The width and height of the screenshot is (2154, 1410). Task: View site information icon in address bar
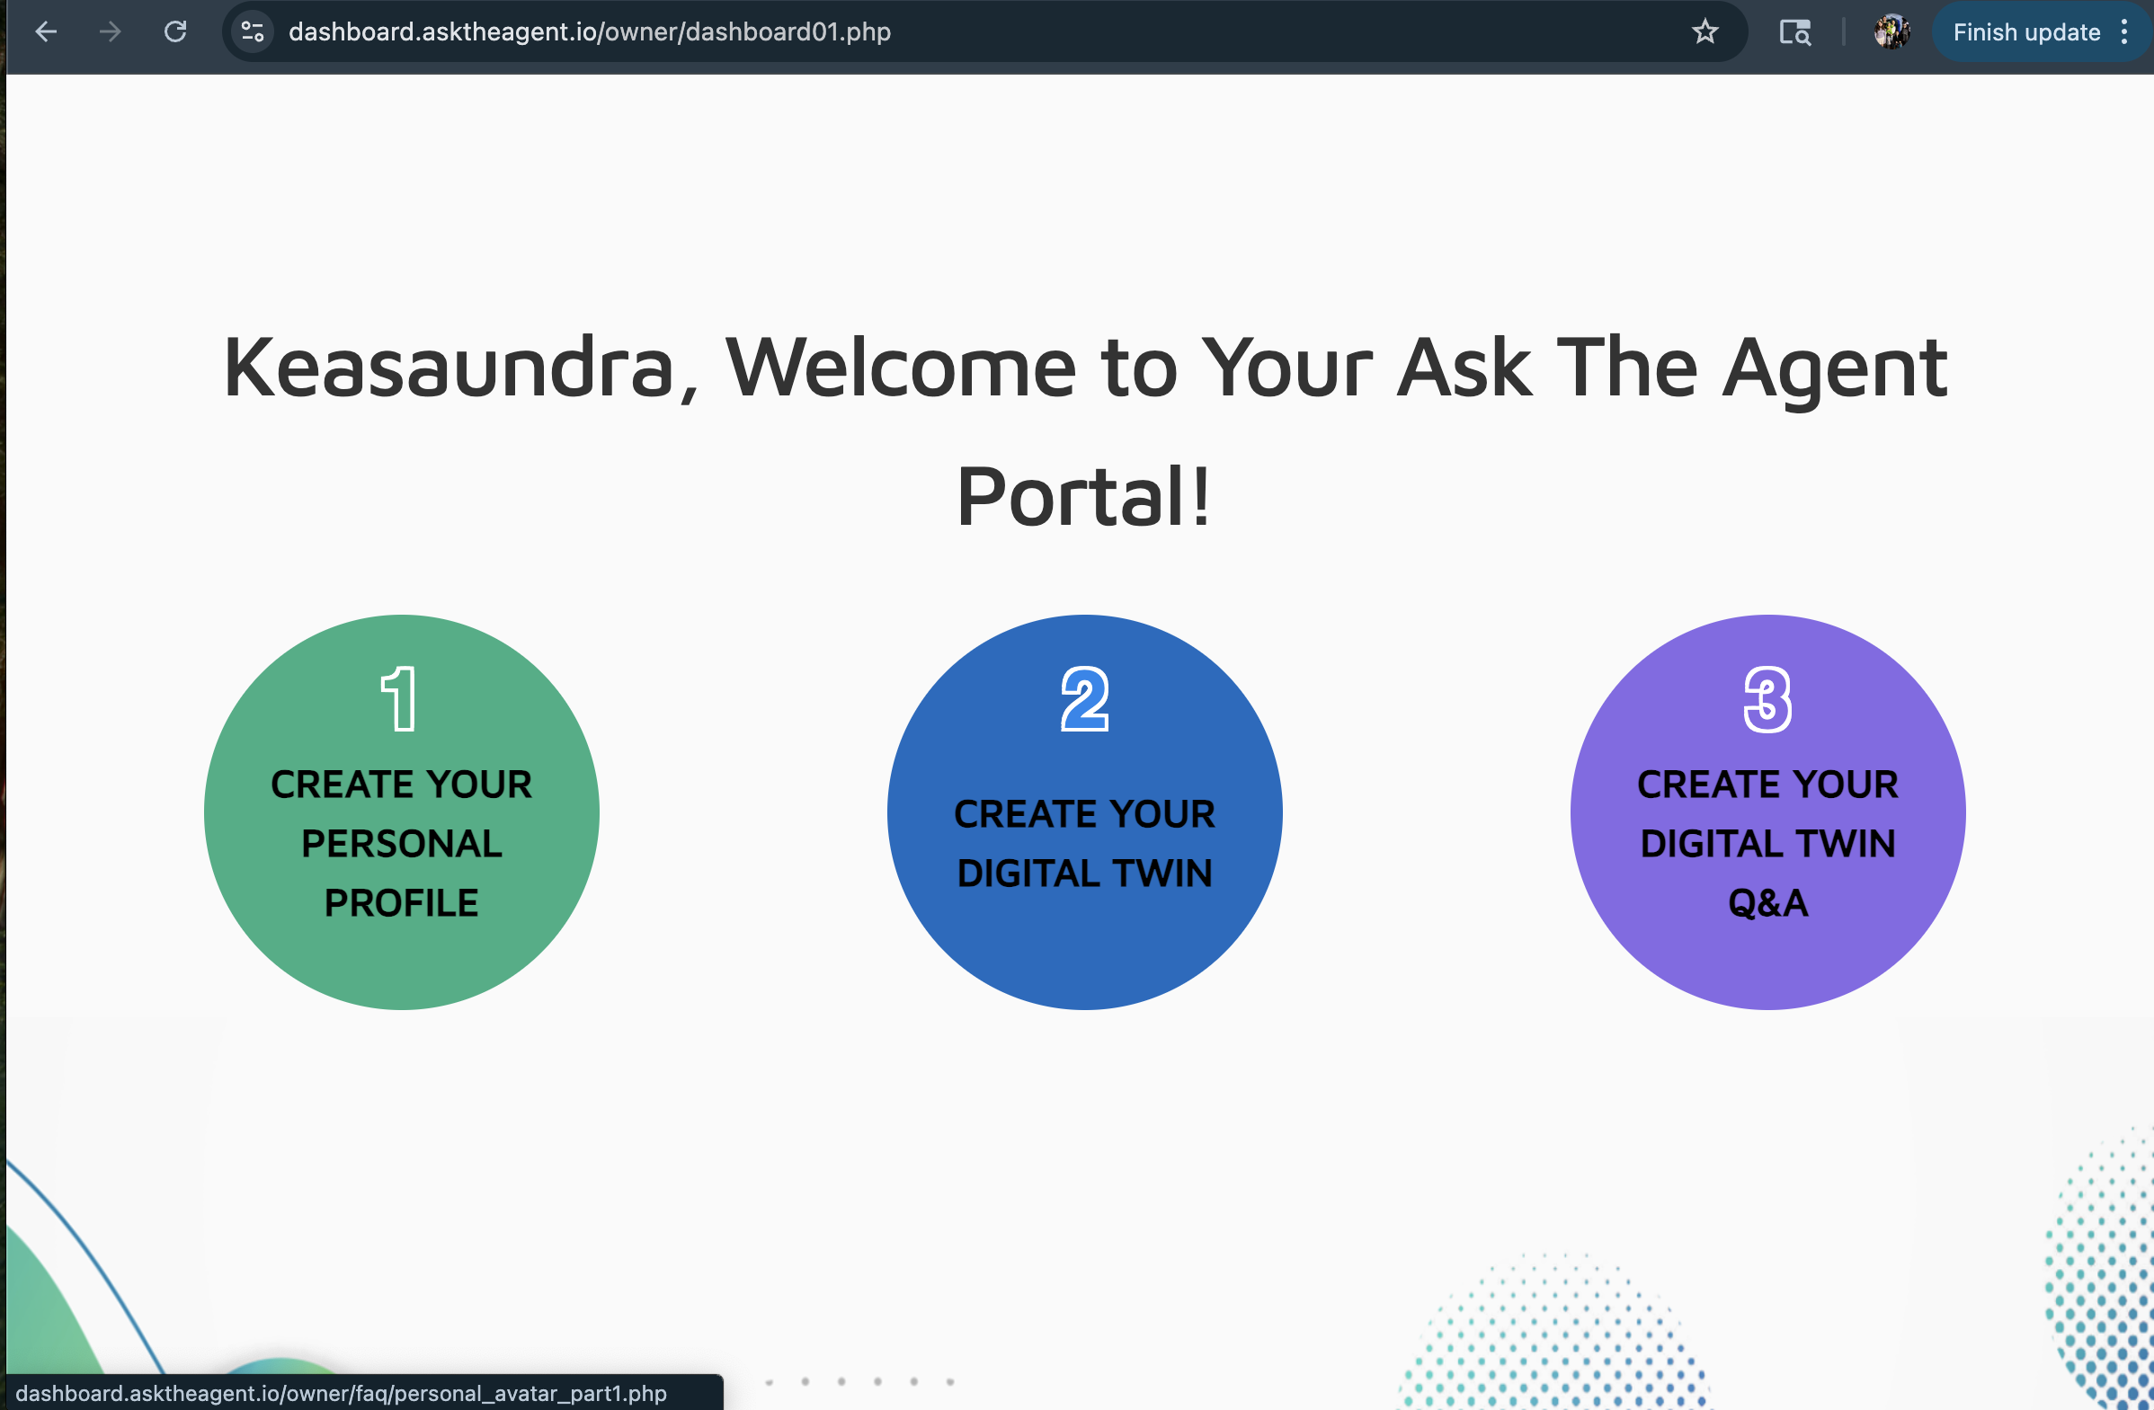tap(253, 32)
